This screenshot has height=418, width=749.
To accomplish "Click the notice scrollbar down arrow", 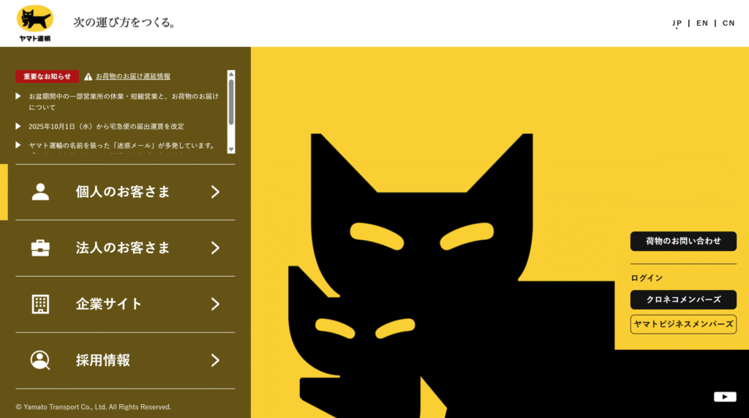I will point(231,149).
